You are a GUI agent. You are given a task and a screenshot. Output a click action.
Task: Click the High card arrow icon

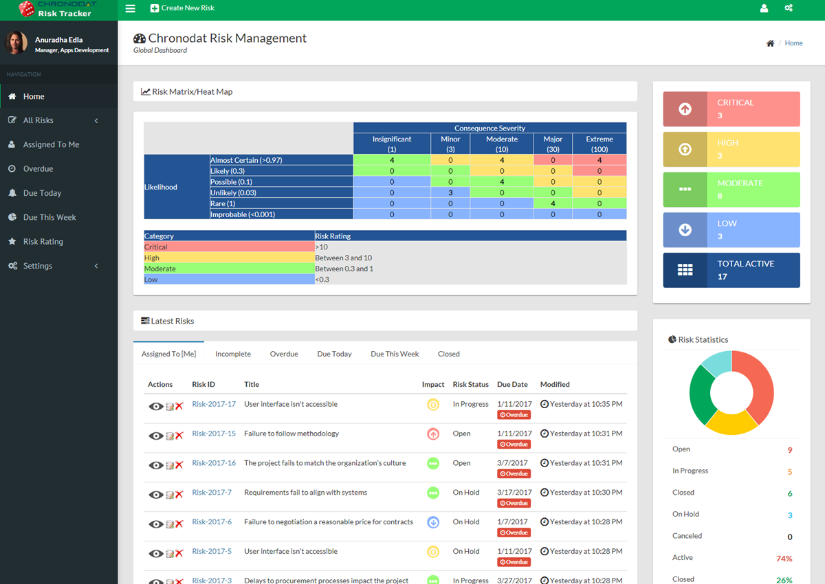point(685,149)
